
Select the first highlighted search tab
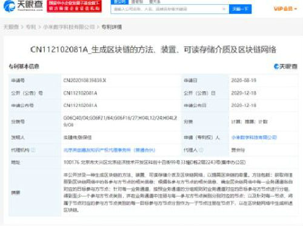point(119,2)
